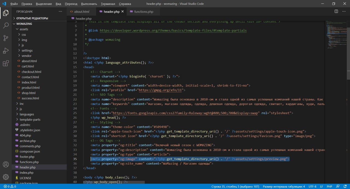This screenshot has height=189, width=350.
Task: Open editor More Actions ellipsis menu
Action: click(x=344, y=11)
